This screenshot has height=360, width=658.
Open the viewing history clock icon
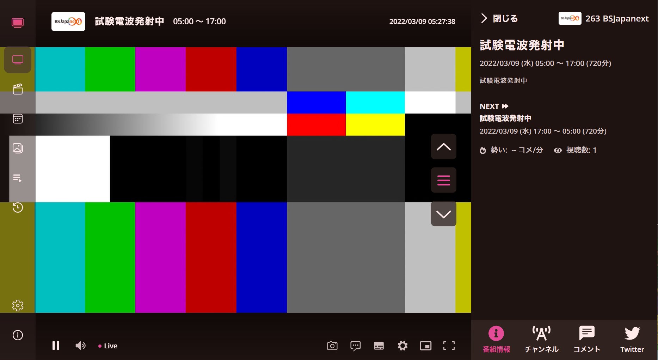coord(17,208)
